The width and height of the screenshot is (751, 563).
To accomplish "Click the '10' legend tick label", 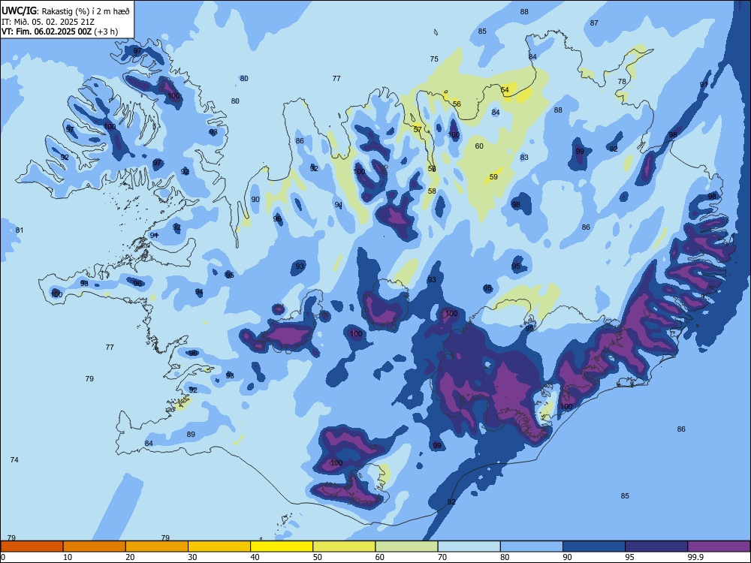I will pos(68,557).
